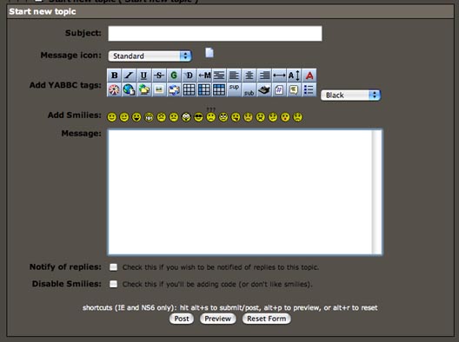Check Disable Smilies checkbox
Image resolution: width=459 pixels, height=342 pixels.
coord(114,284)
